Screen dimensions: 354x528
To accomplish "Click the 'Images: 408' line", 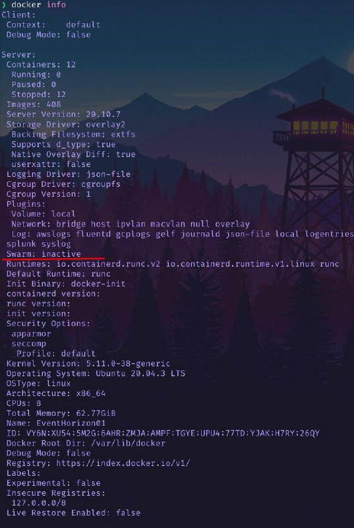I will [x=34, y=104].
